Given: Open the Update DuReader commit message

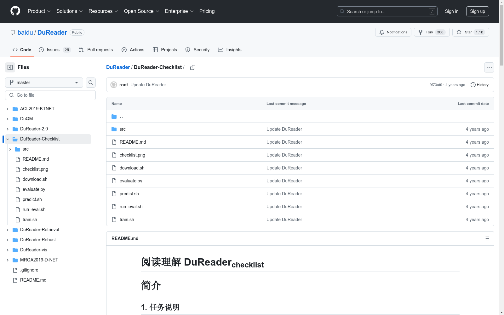Looking at the screenshot, I should pos(148,85).
